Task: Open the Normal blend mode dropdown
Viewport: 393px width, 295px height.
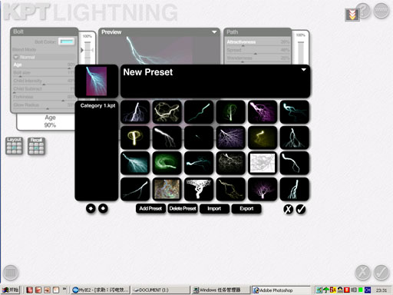Action: [x=45, y=57]
